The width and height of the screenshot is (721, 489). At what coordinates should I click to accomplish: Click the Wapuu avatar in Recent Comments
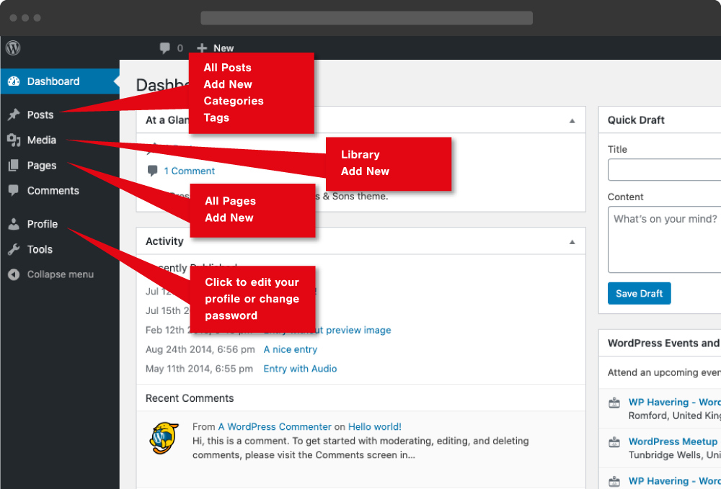tap(164, 438)
